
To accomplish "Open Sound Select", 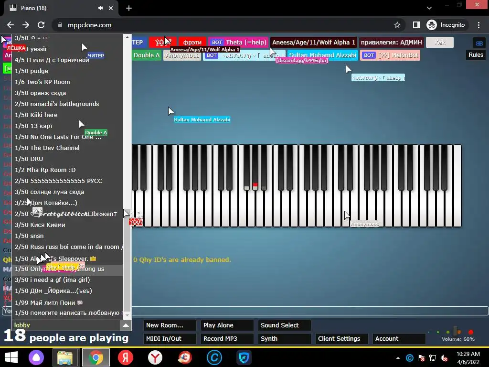I will 285,325.
